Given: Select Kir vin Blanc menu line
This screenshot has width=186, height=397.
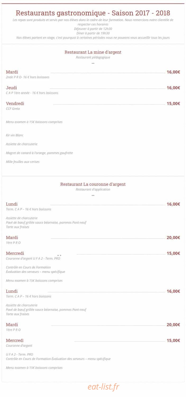Looking at the screenshot, I should (x=15, y=135).
